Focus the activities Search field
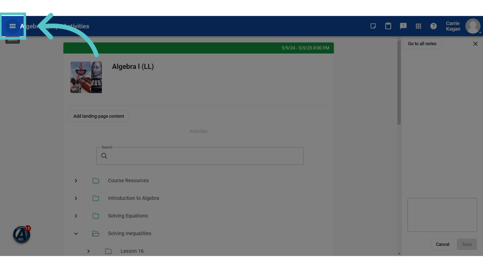 200,156
